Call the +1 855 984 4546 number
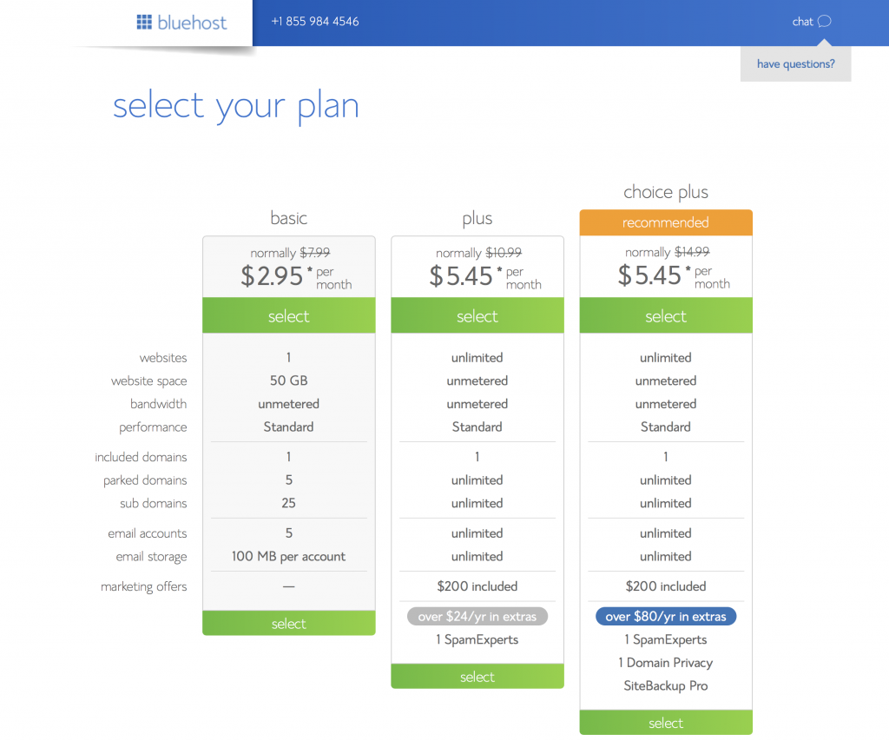This screenshot has height=741, width=889. pos(314,22)
